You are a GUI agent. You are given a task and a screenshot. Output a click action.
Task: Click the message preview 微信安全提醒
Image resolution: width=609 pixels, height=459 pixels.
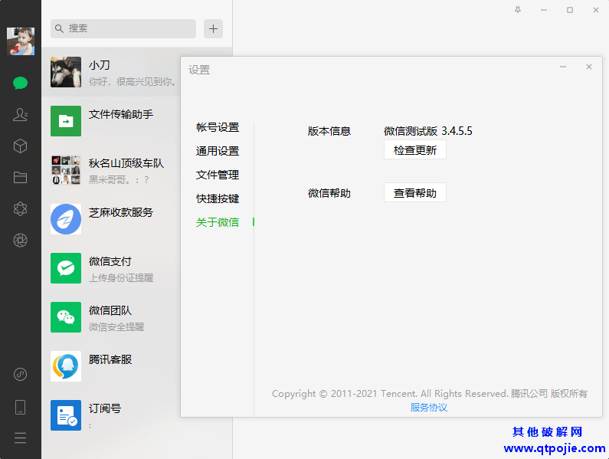click(x=116, y=327)
